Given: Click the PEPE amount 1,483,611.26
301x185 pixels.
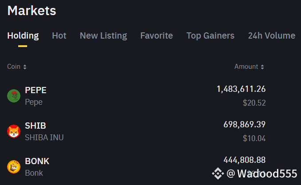Looking at the screenshot, I should 241,89.
